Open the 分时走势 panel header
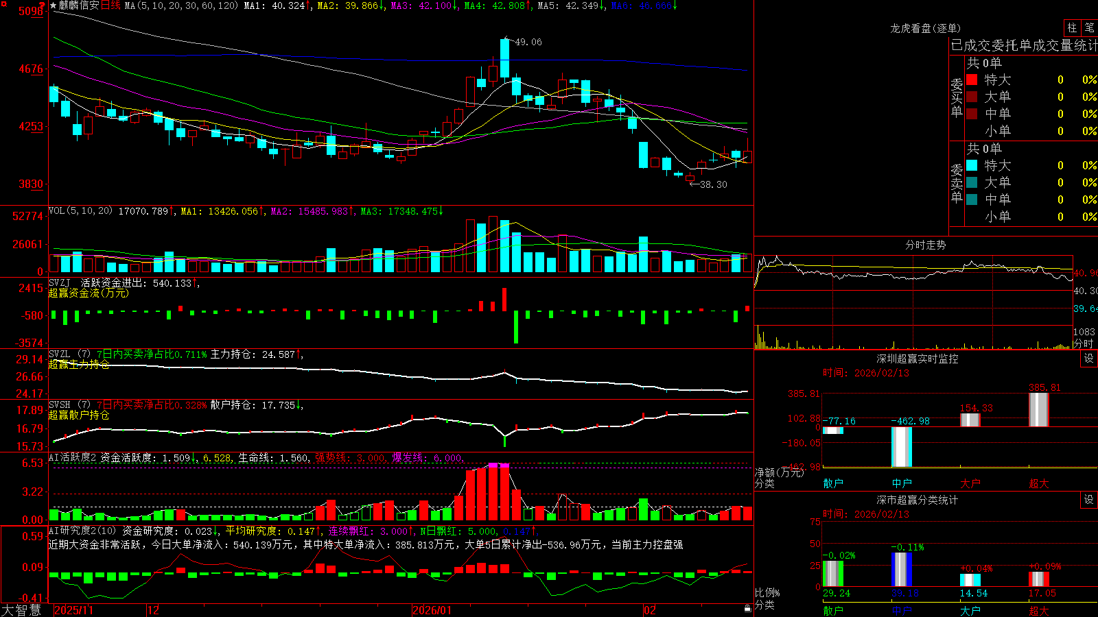 pos(925,245)
